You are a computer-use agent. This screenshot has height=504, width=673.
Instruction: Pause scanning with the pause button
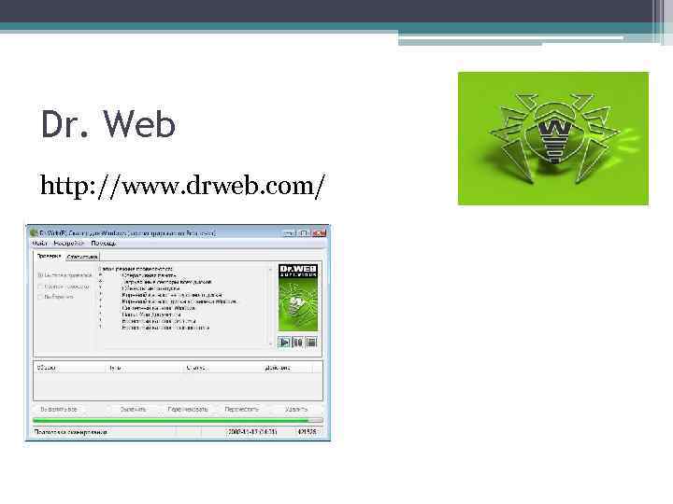click(297, 342)
